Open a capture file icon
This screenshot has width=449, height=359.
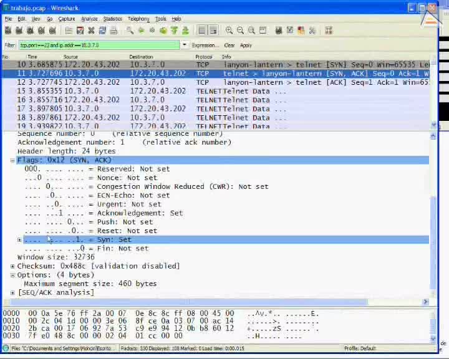(x=69, y=31)
